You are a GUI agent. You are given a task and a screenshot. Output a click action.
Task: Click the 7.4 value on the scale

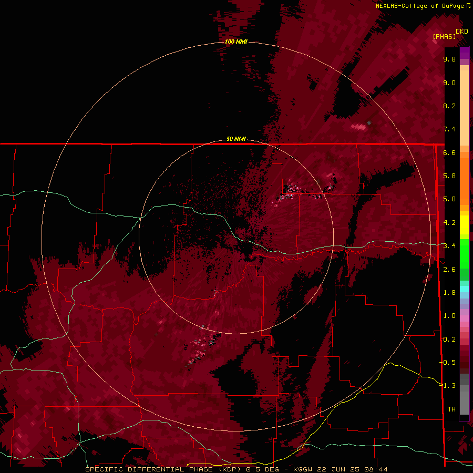tap(449, 129)
